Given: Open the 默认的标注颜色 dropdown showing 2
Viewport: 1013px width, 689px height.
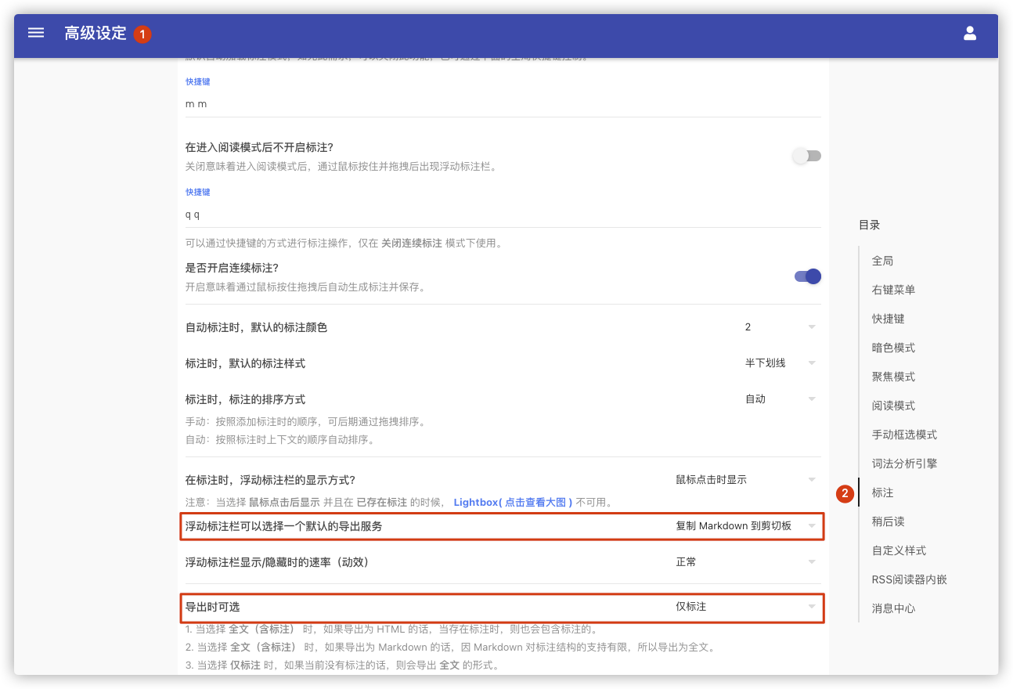Looking at the screenshot, I should coord(780,326).
